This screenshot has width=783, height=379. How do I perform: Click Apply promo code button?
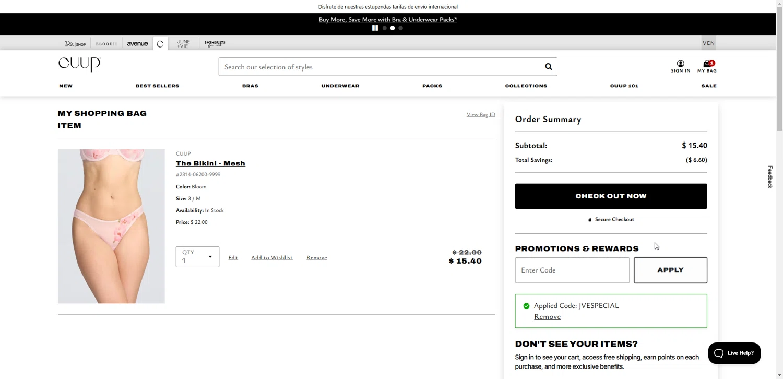click(670, 270)
